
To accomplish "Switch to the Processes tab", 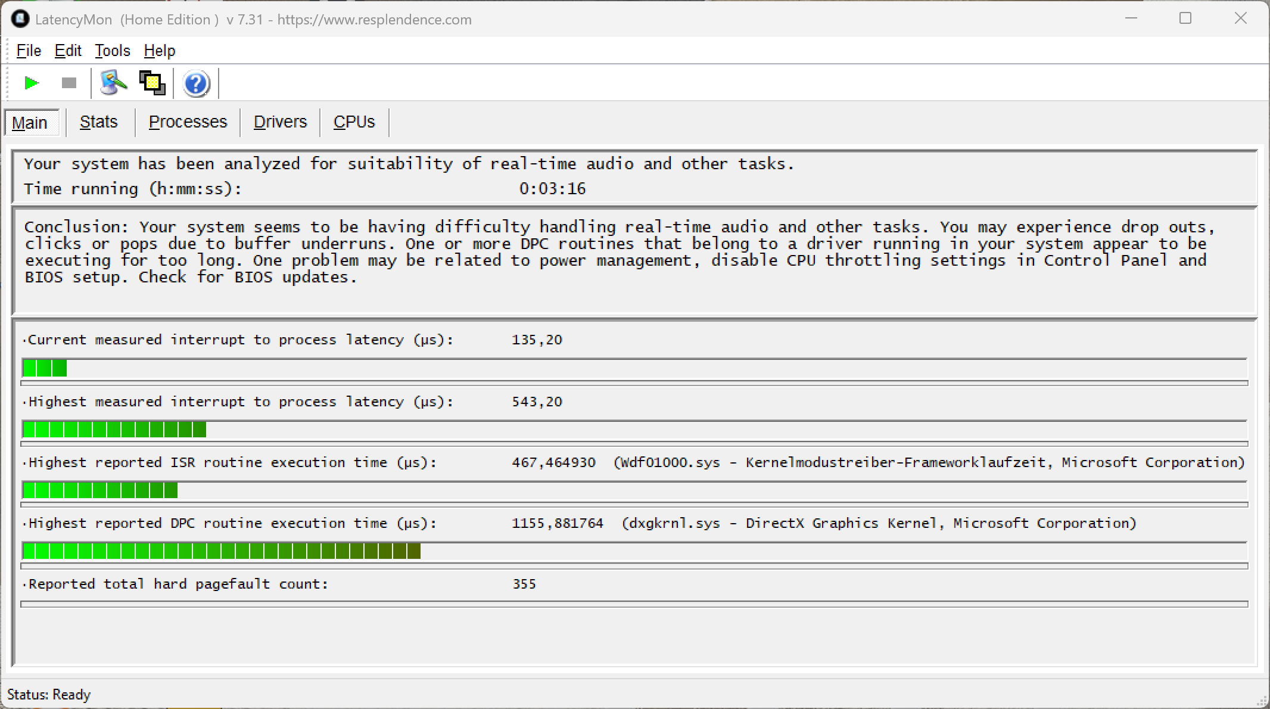I will coord(188,122).
